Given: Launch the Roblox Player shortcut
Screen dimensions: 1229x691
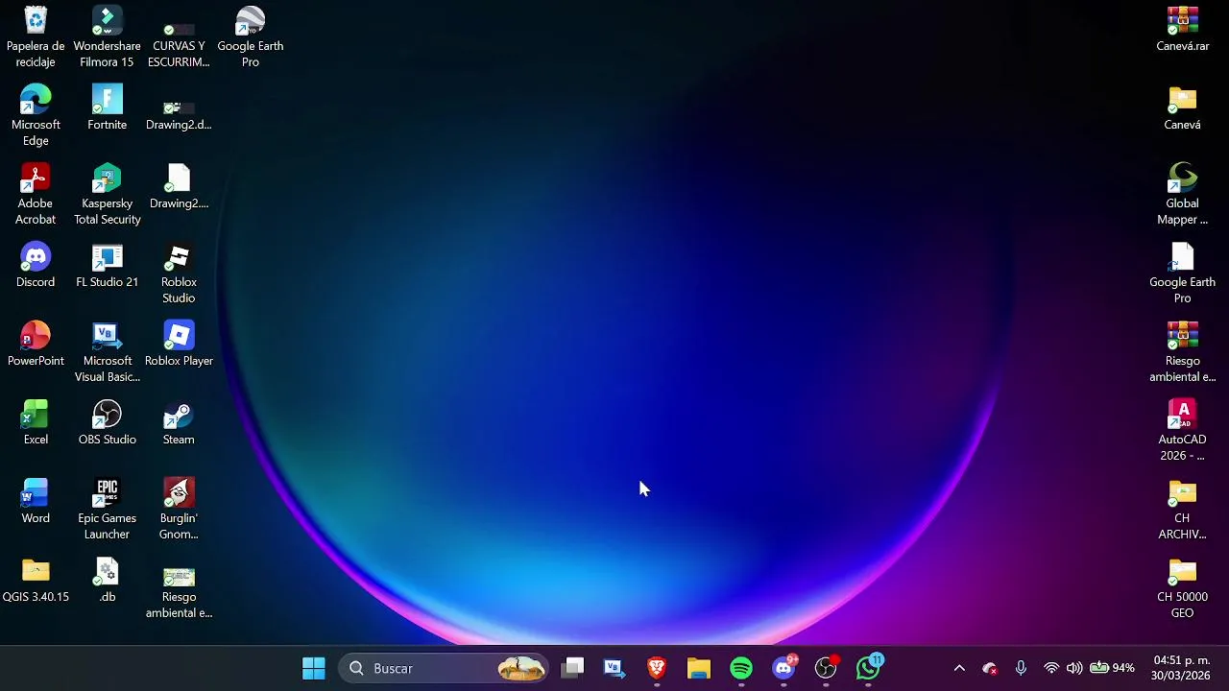Looking at the screenshot, I should coord(179,344).
